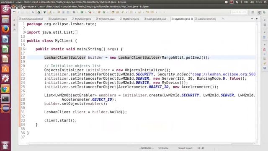Viewport: 268px width, 151px height.
Task: Open the Console view icon in right trim
Action: (x=265, y=68)
